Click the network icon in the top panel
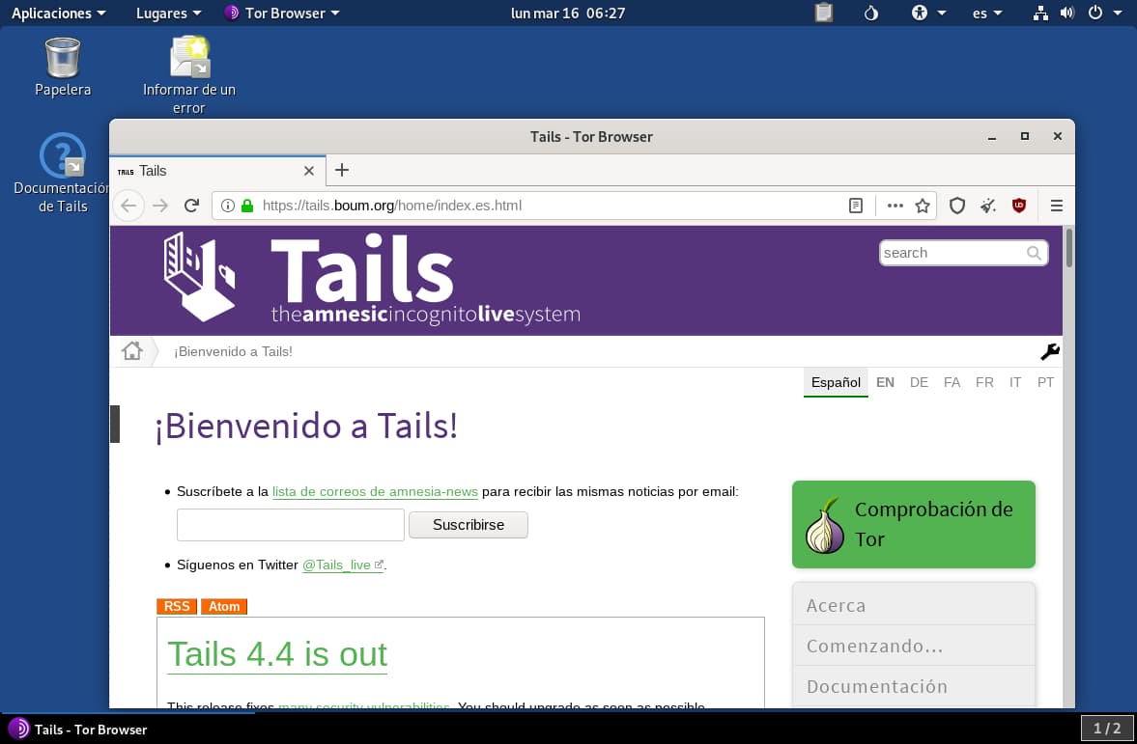 click(x=1040, y=14)
